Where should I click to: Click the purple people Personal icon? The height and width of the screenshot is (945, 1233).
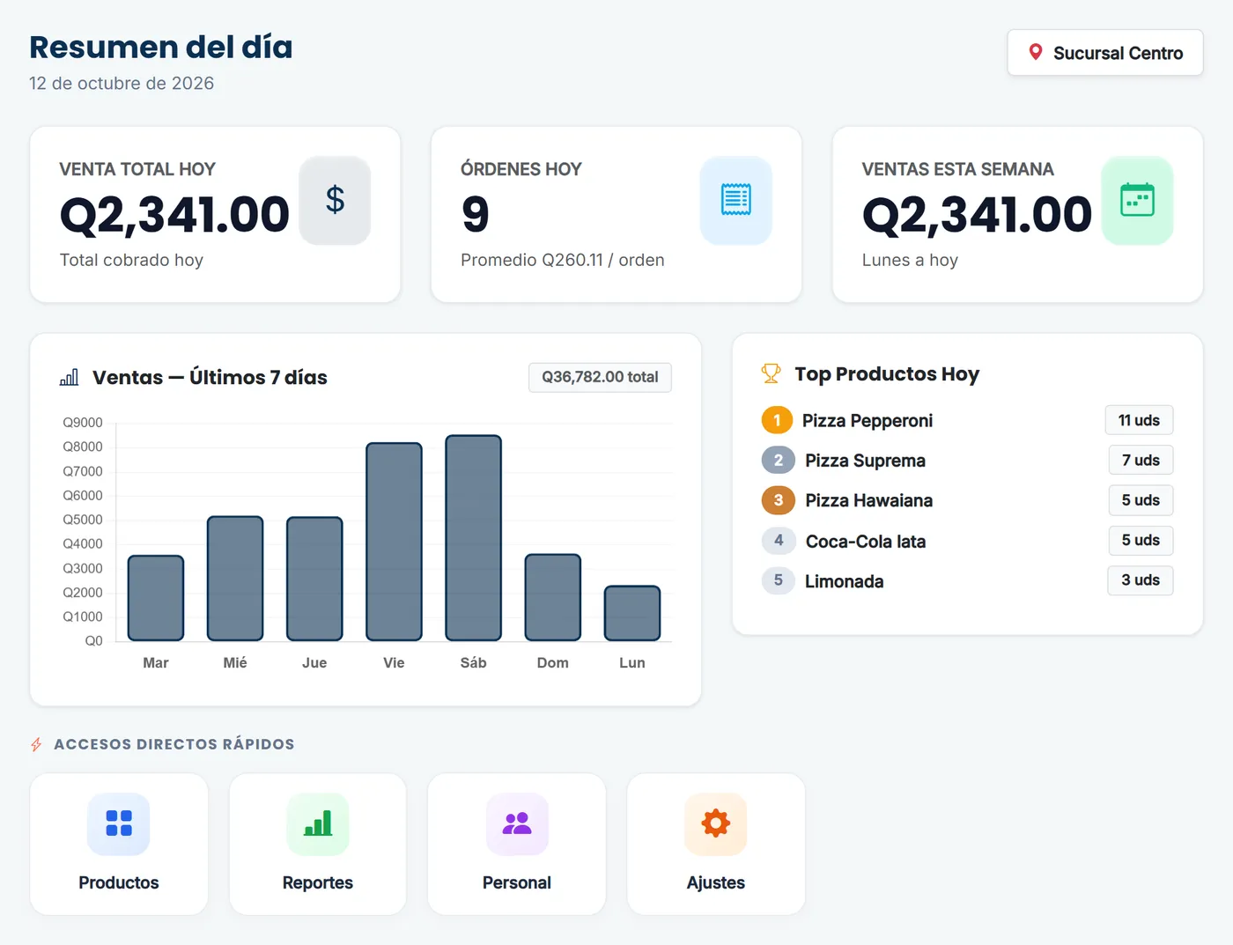(x=517, y=823)
